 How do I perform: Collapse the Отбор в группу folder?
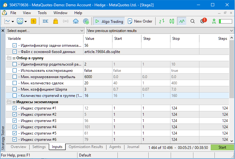[9, 58]
